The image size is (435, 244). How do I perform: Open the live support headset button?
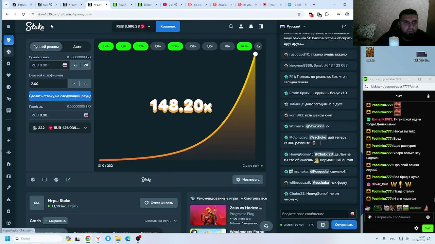coord(266,226)
